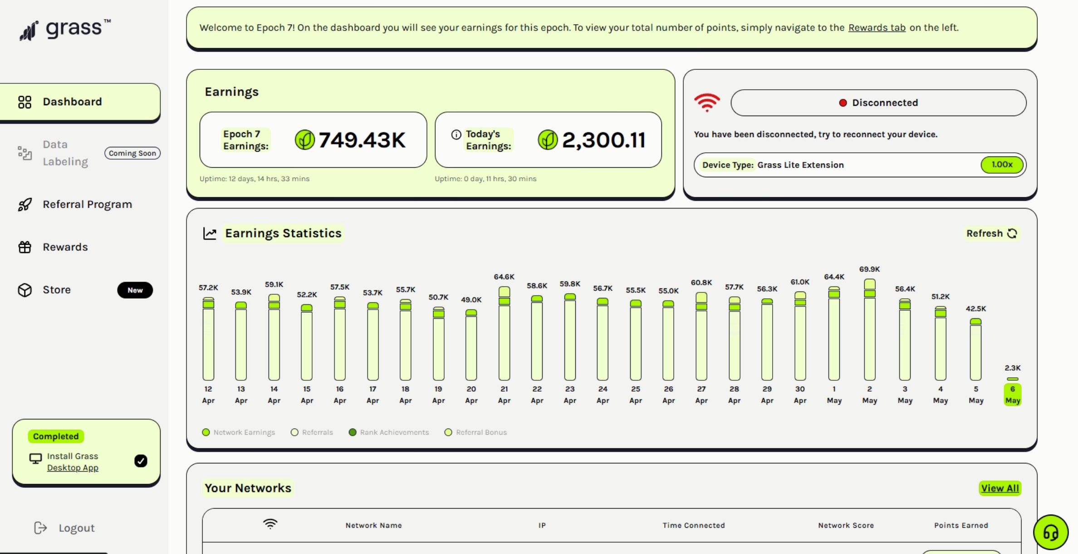Click the red Wi-Fi connection icon
This screenshot has height=554, width=1078.
707,102
